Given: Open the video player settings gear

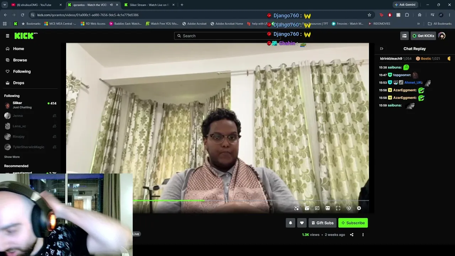Looking at the screenshot, I should point(359,208).
